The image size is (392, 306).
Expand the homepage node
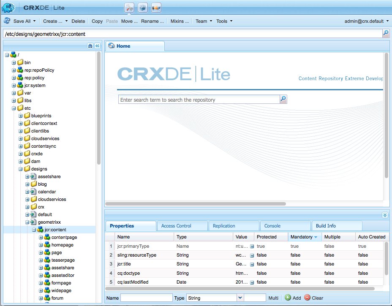coord(41,245)
